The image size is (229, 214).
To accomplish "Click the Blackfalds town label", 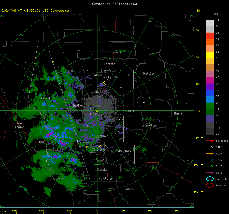I will tap(108, 70).
